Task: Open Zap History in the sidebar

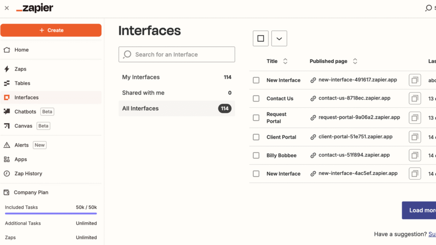Action: coord(51,174)
